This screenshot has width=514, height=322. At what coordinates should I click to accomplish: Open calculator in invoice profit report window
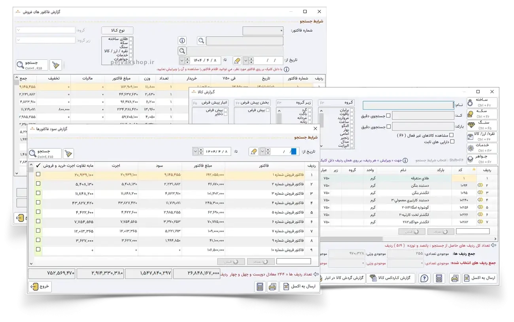coord(260,287)
